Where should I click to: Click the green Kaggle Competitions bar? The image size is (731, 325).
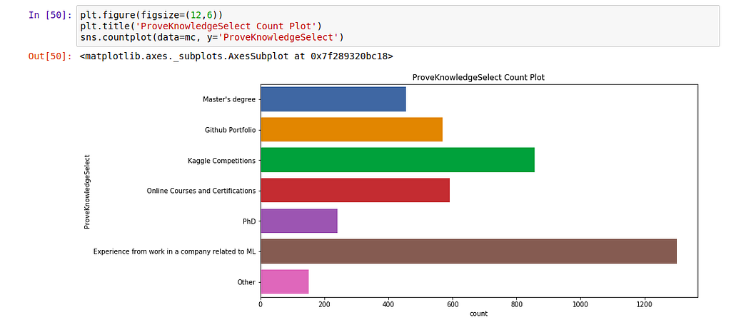pos(398,160)
